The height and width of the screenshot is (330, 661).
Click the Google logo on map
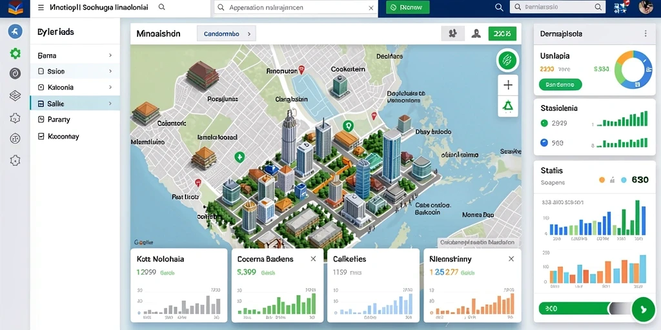pyautogui.click(x=144, y=242)
